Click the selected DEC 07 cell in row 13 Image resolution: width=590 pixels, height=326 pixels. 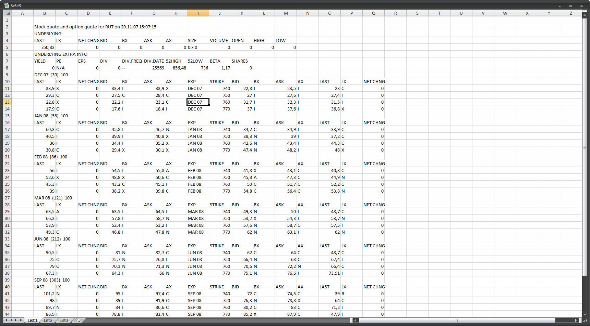[198, 102]
